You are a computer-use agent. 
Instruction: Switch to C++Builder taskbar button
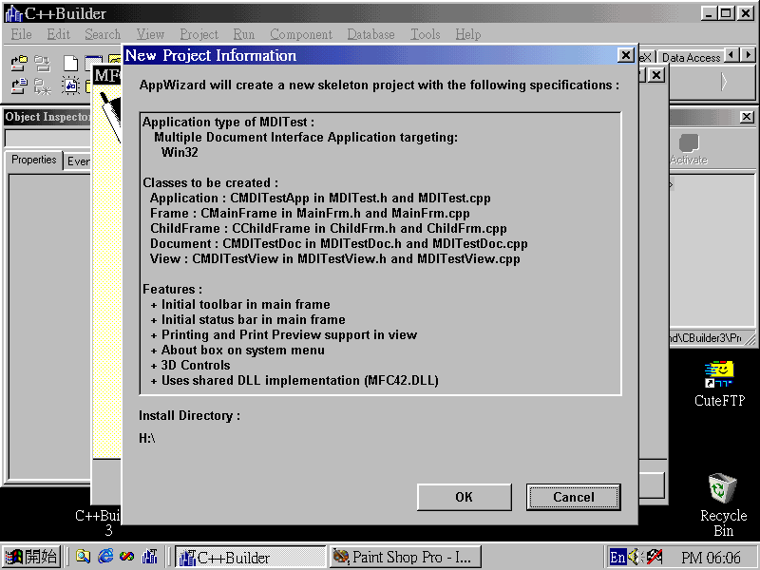pos(250,557)
